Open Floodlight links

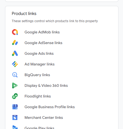tap(38, 96)
